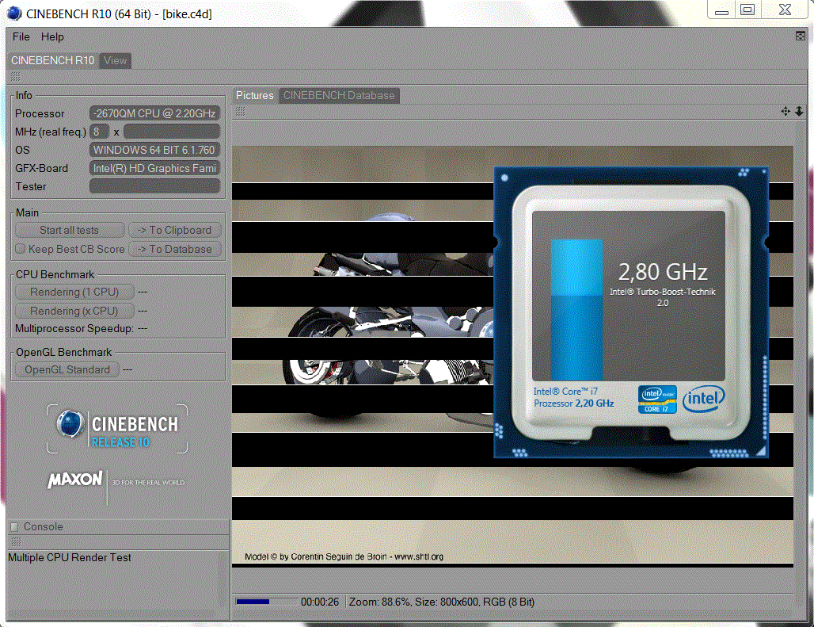The width and height of the screenshot is (814, 627).
Task: Click Start all tests button
Action: click(70, 230)
